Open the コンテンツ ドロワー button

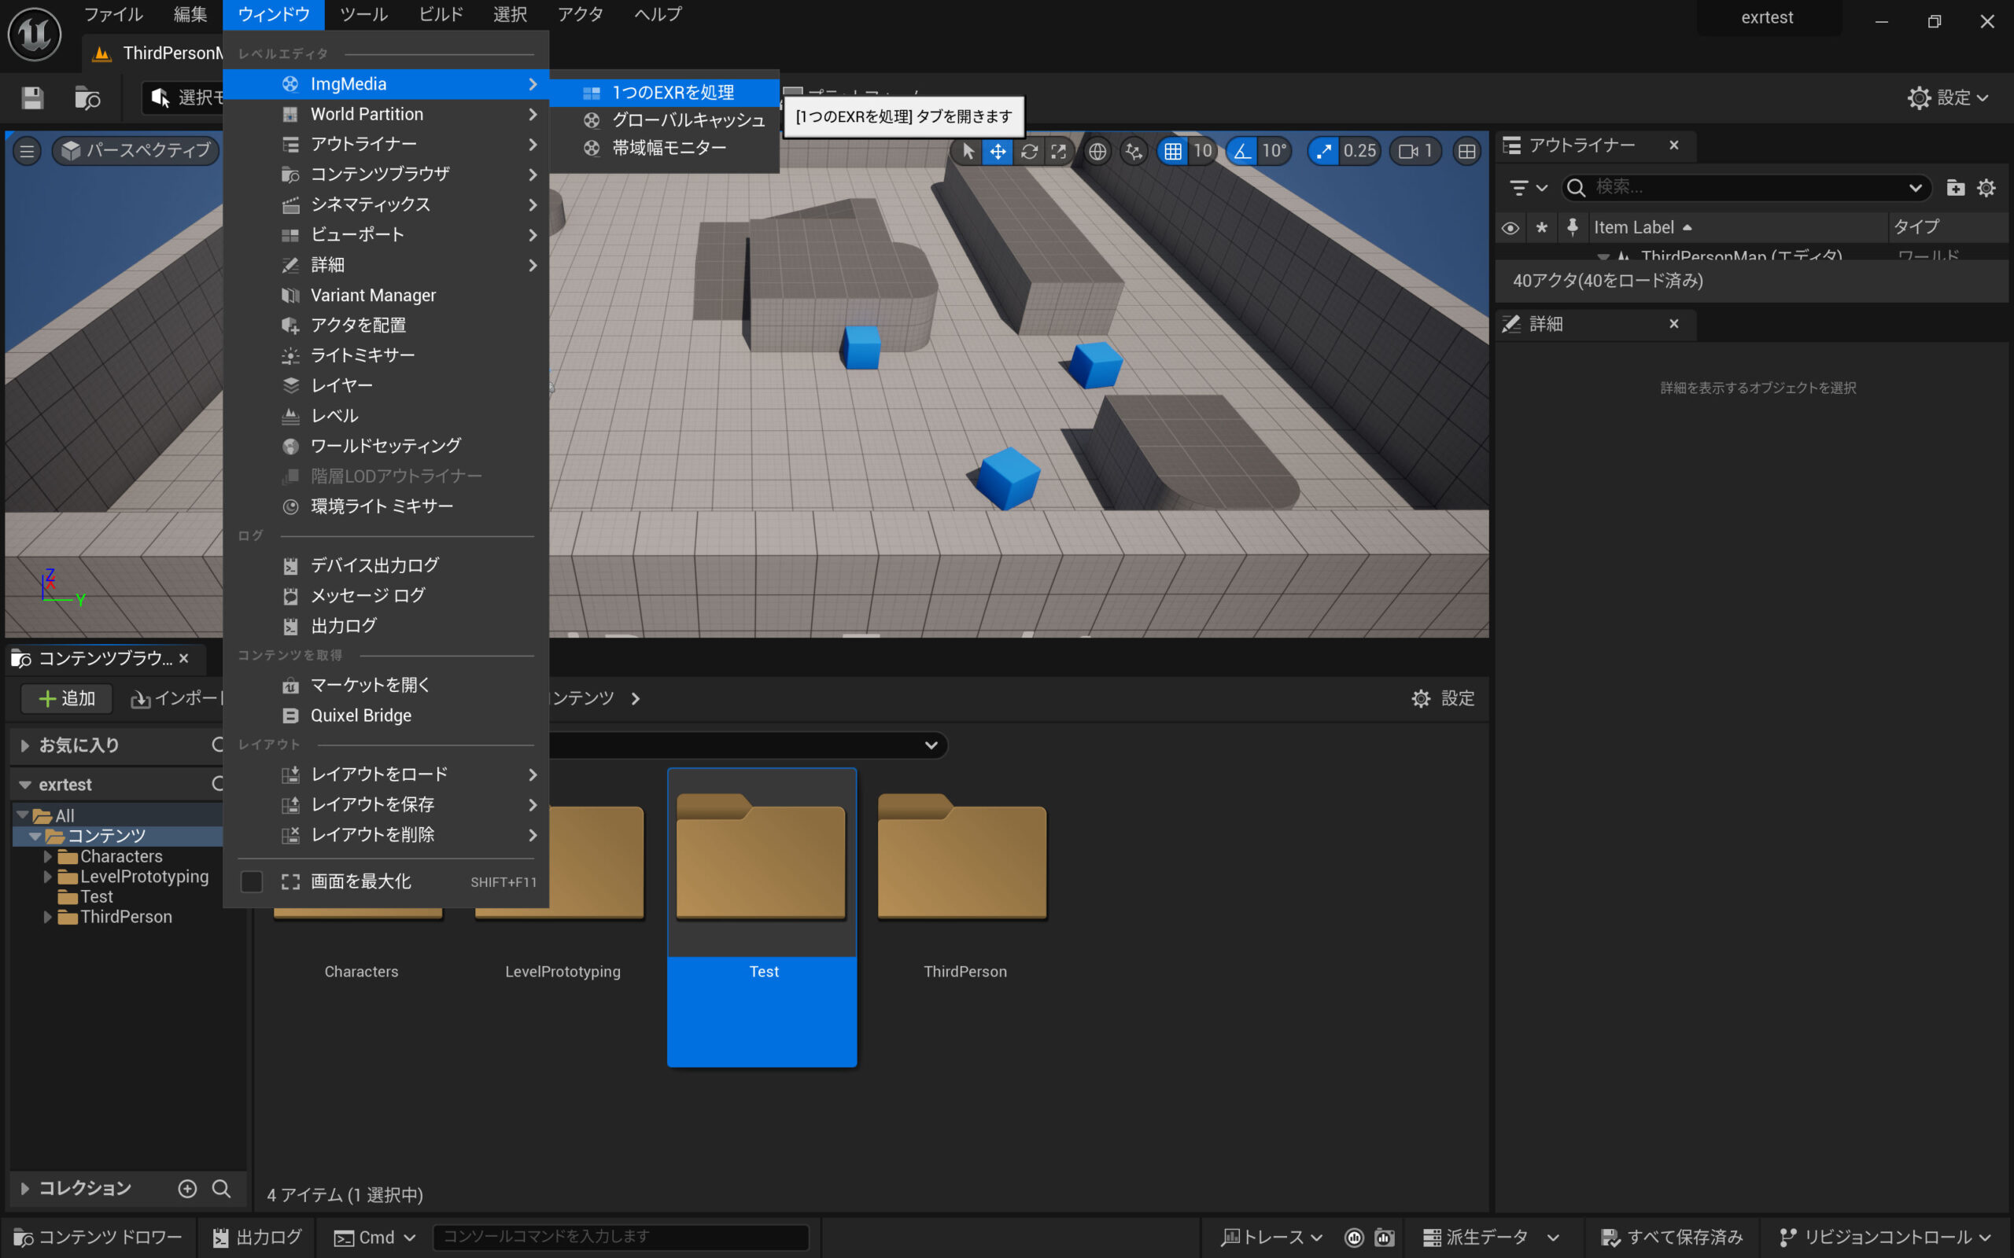click(x=98, y=1238)
